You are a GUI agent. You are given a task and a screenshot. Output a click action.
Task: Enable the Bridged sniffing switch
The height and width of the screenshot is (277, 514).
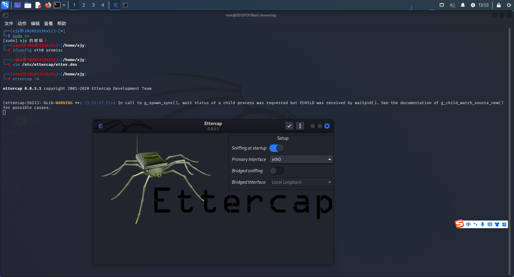tap(277, 171)
